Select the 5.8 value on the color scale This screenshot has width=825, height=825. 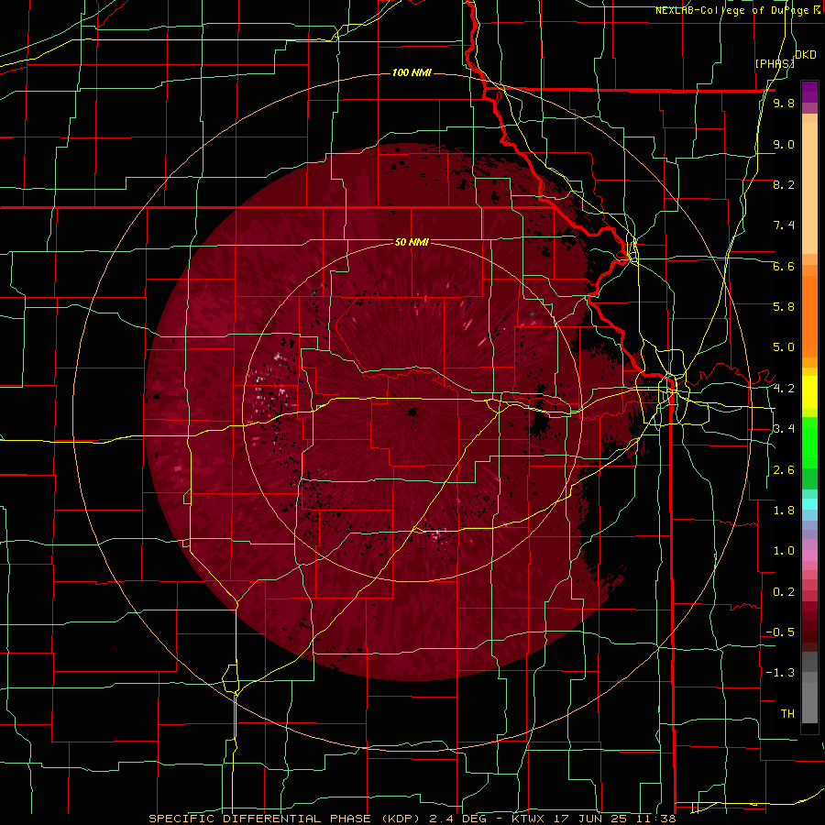point(784,307)
